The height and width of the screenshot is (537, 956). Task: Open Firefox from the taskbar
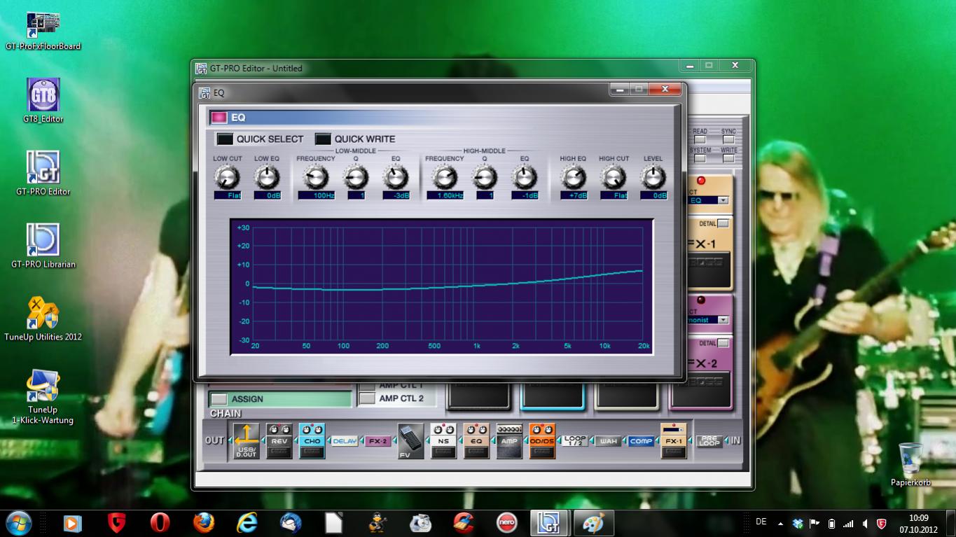point(203,523)
